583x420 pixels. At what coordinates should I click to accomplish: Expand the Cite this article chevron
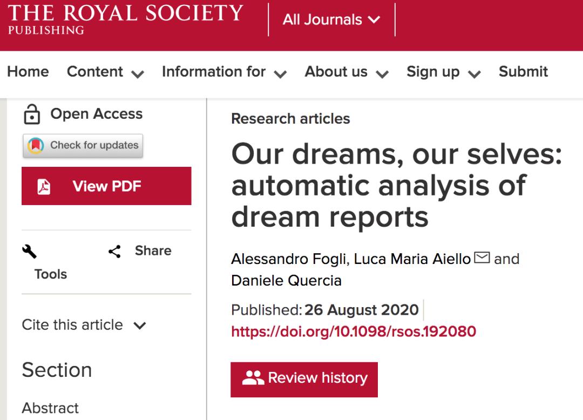click(140, 326)
